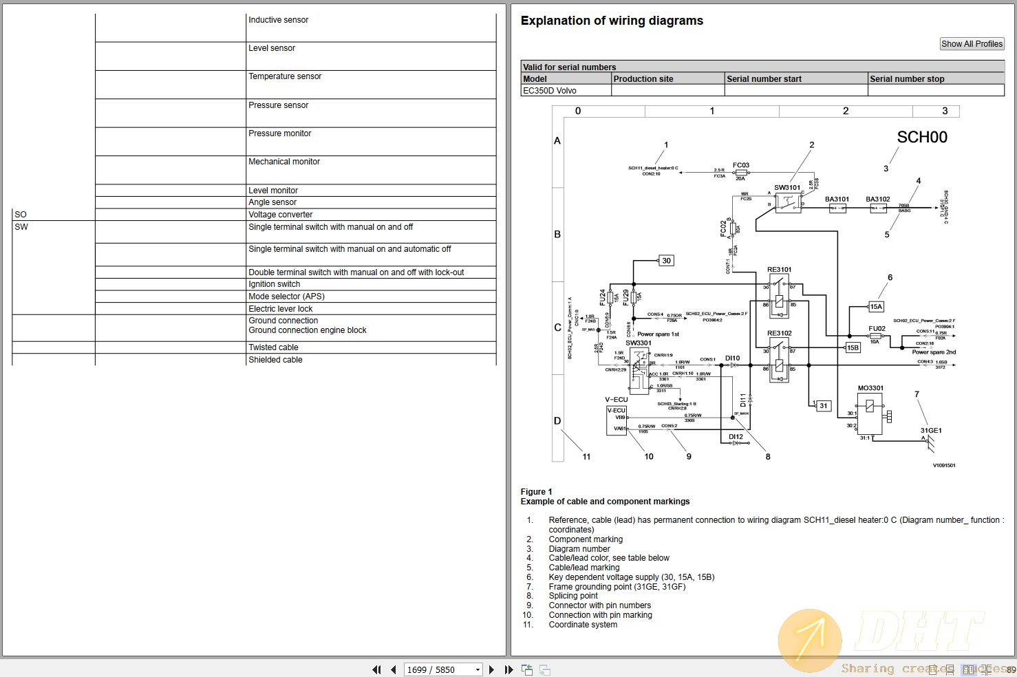This screenshot has height=677, width=1017.
Task: Click the greyed-out next view icon
Action: tap(545, 669)
